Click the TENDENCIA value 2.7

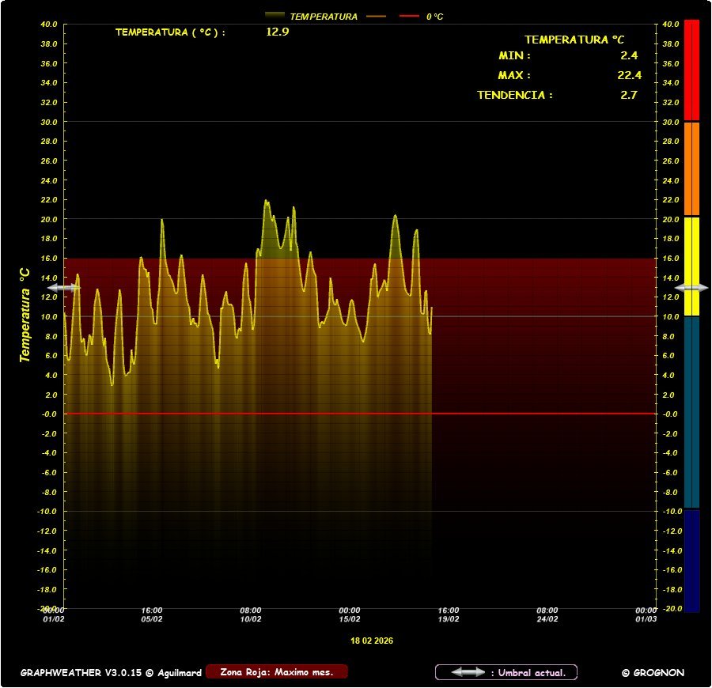point(629,95)
